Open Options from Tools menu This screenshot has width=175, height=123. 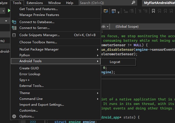point(56,116)
